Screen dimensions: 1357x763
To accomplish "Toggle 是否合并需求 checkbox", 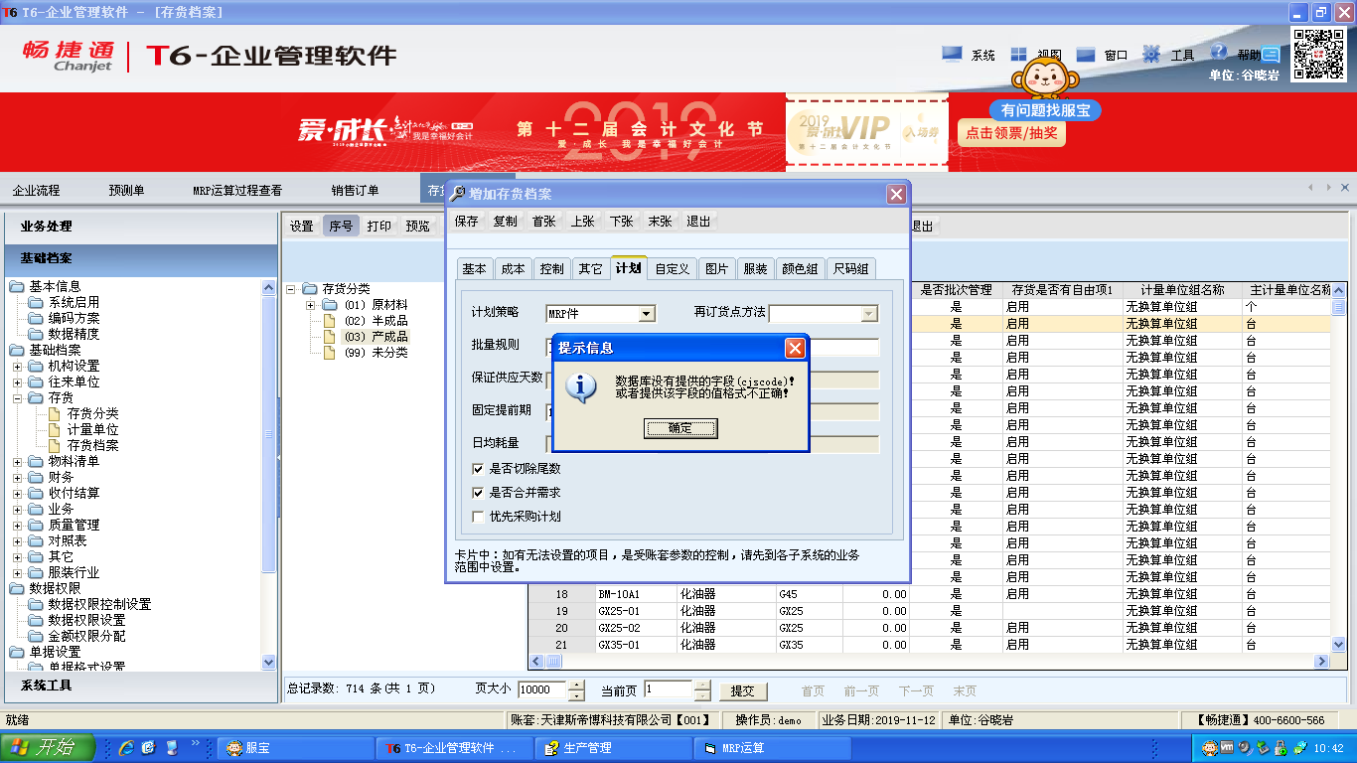I will click(x=478, y=493).
